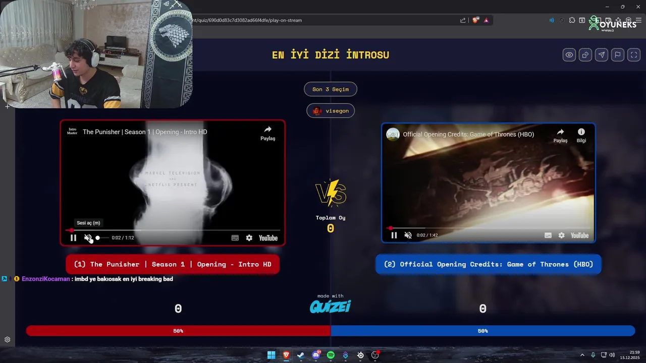Open the 'Son 3 Seçim' button
Image resolution: width=646 pixels, height=363 pixels.
[x=331, y=89]
